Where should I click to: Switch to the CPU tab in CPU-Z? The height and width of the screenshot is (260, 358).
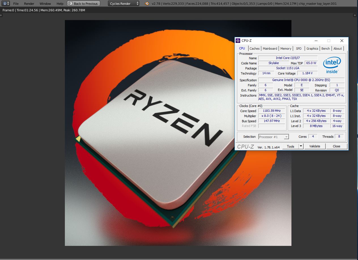point(242,48)
